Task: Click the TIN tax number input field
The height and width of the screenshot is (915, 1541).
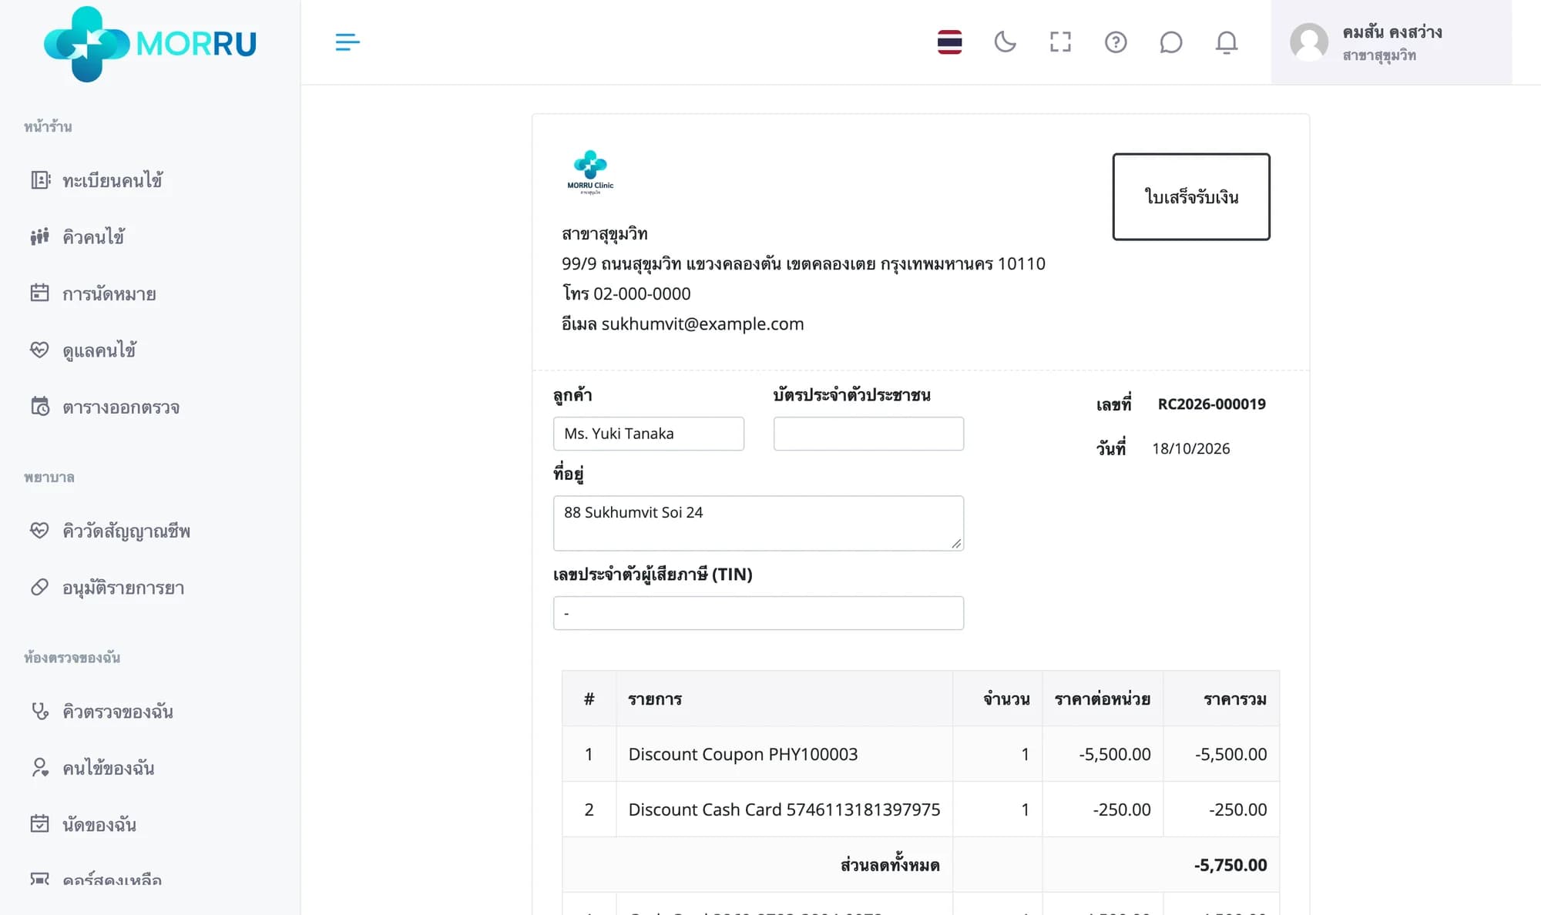Action: pos(758,613)
